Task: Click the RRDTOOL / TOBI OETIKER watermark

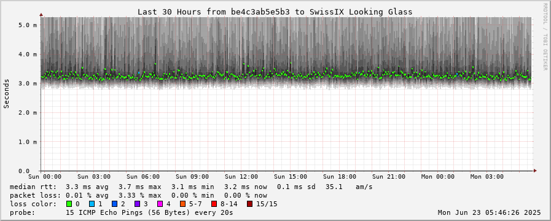Action: coord(545,36)
